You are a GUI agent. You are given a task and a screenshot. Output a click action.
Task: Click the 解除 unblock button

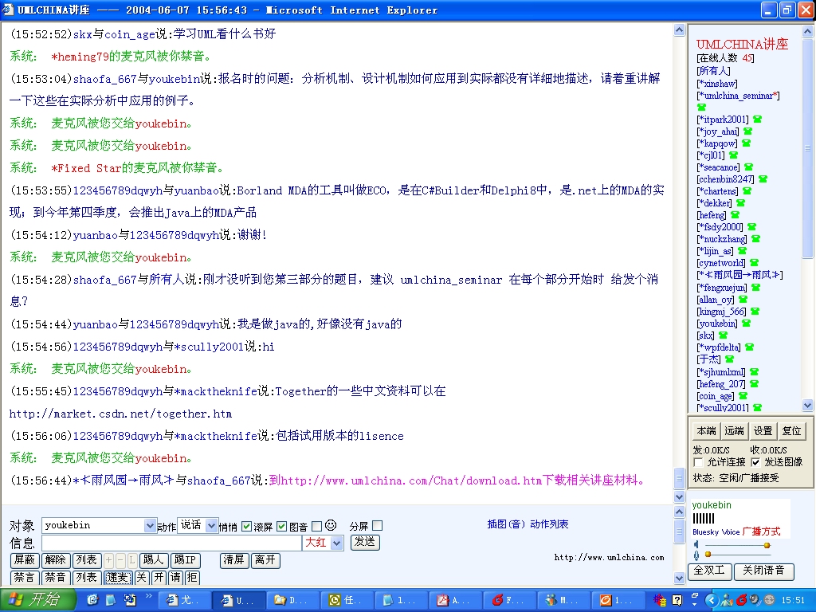point(55,560)
